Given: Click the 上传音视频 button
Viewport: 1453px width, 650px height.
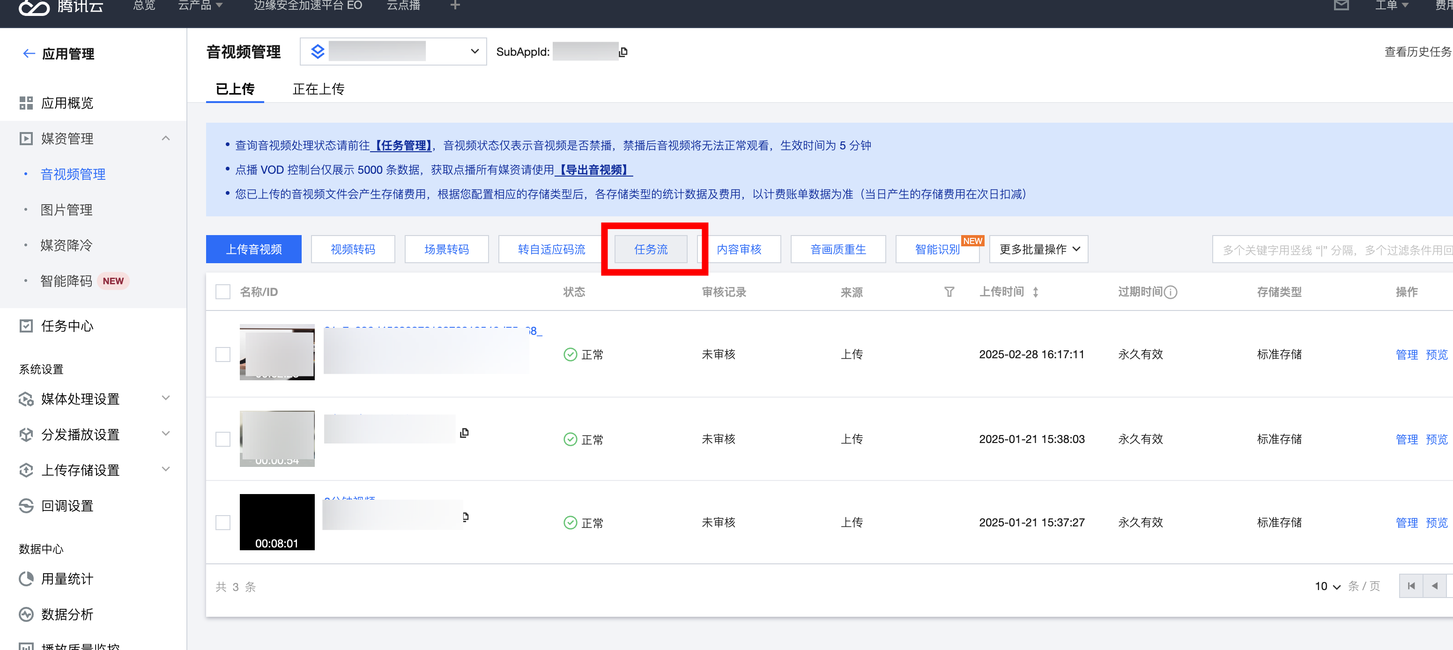Looking at the screenshot, I should (253, 249).
